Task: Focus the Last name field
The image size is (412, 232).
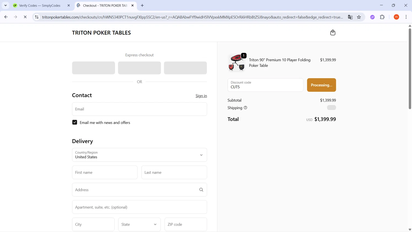Action: click(x=174, y=172)
